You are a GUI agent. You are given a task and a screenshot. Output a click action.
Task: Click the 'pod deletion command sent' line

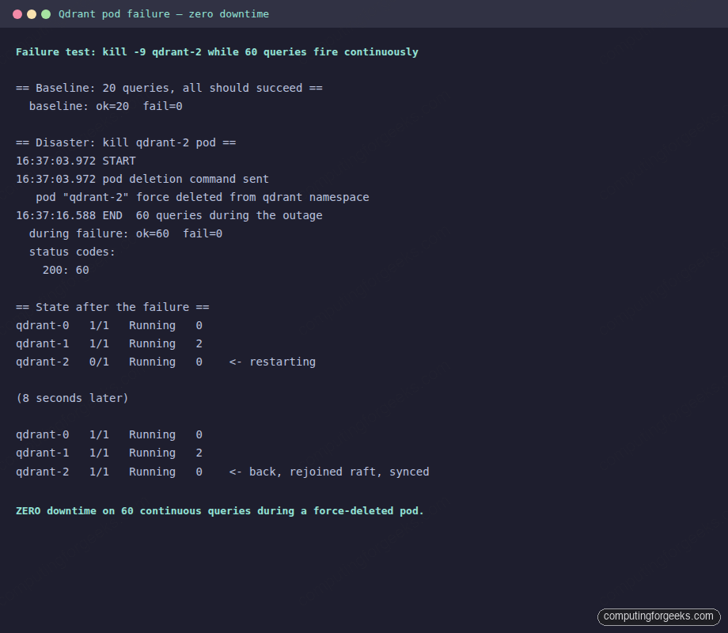tap(142, 180)
